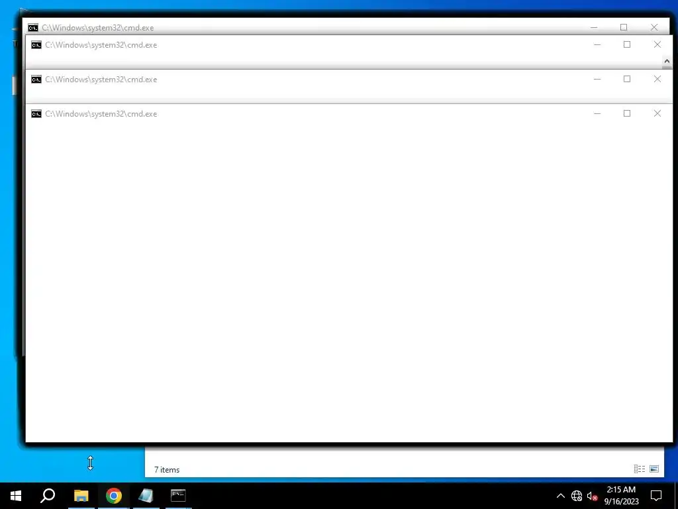Close the frontmost cmd.exe window
The width and height of the screenshot is (678, 509).
[x=657, y=113]
